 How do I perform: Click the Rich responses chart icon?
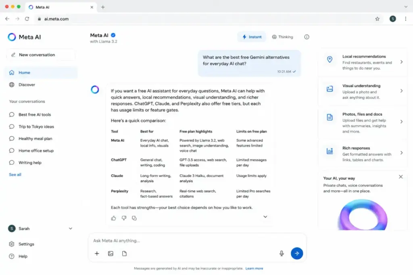click(330, 151)
